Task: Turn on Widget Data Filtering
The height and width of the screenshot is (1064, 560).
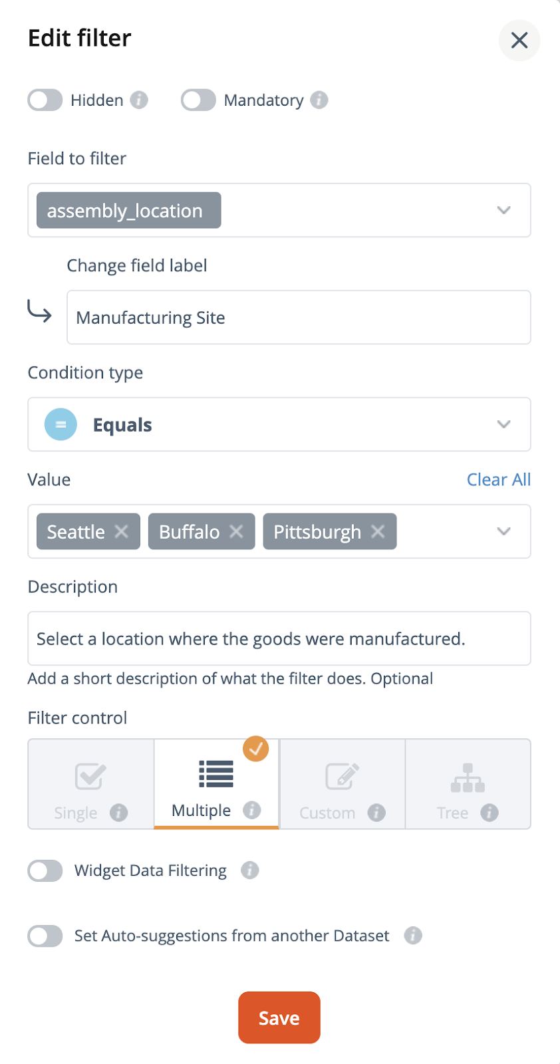Action: point(45,870)
